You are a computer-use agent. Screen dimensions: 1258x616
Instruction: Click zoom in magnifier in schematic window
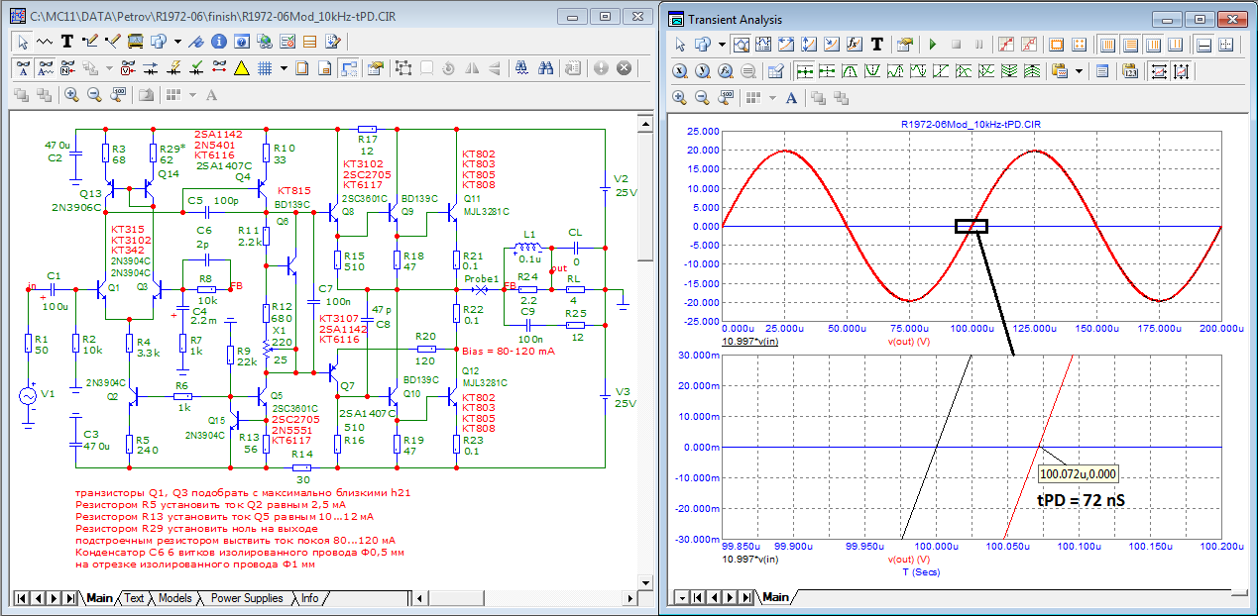(71, 95)
